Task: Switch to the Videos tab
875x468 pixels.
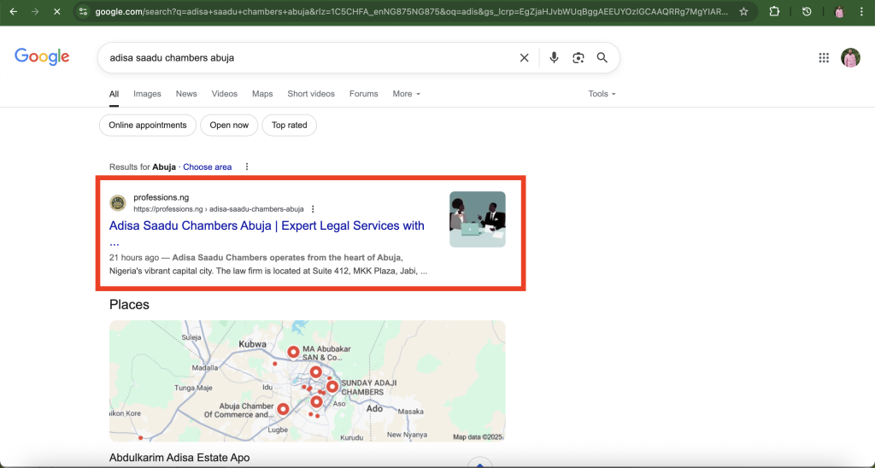Action: 225,94
